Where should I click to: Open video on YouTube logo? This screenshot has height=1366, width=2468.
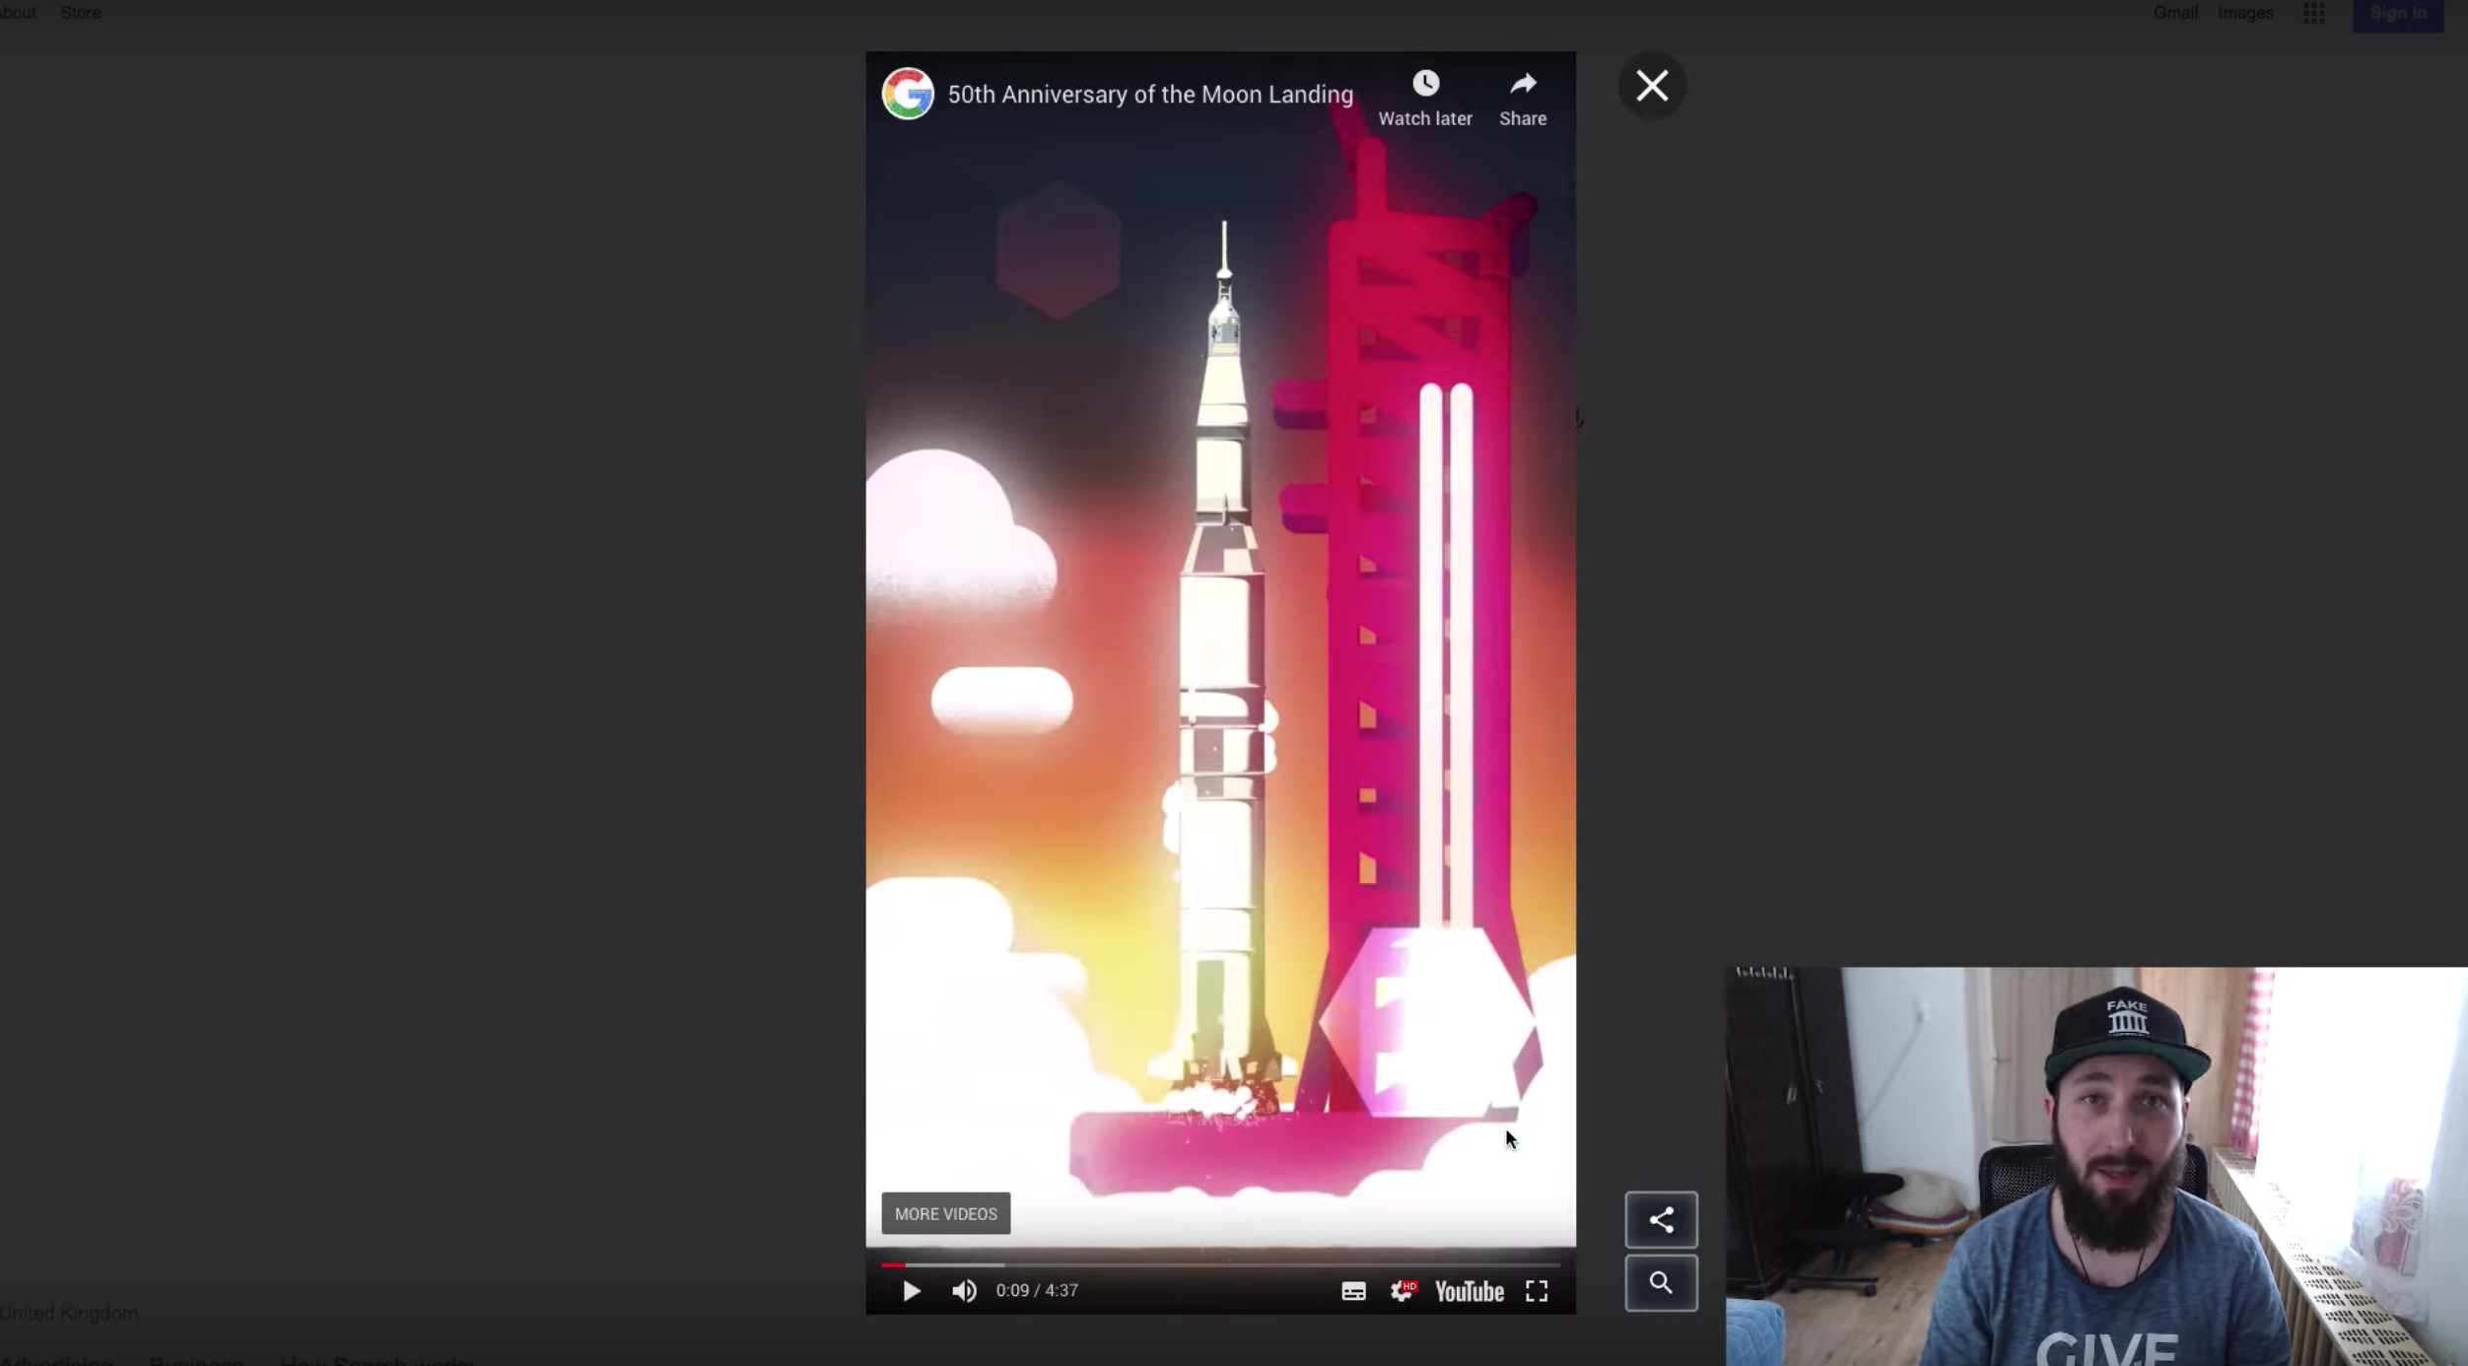1469,1291
